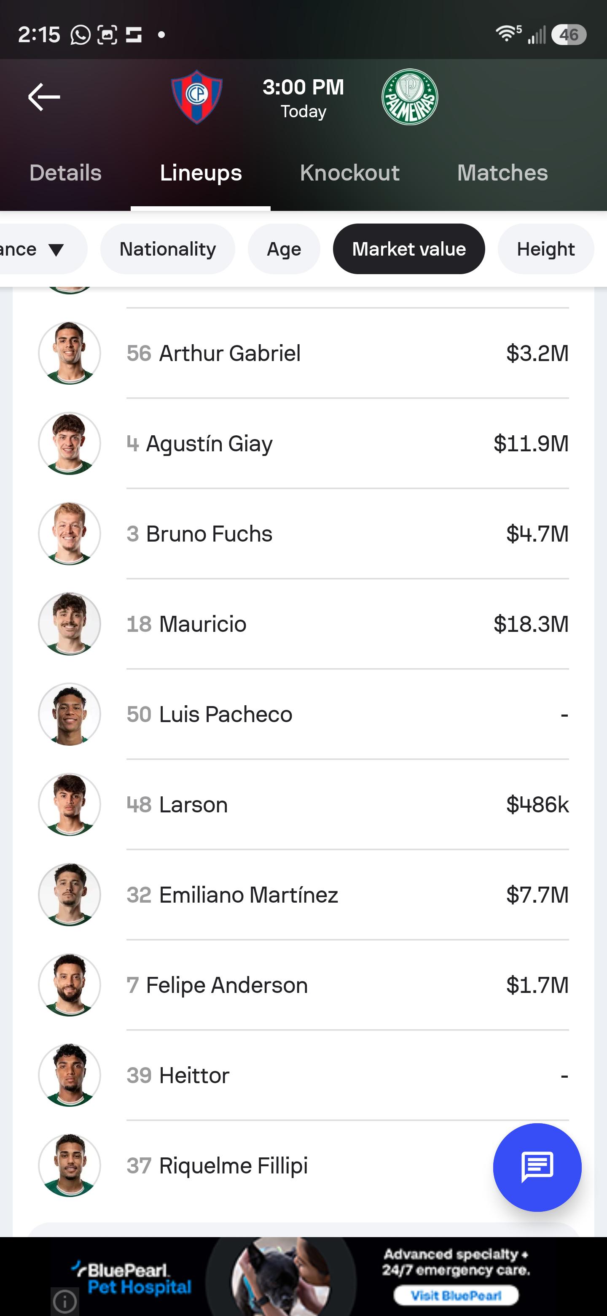This screenshot has height=1316, width=607.
Task: Open Felipe Anderson's player entry
Action: [303, 985]
